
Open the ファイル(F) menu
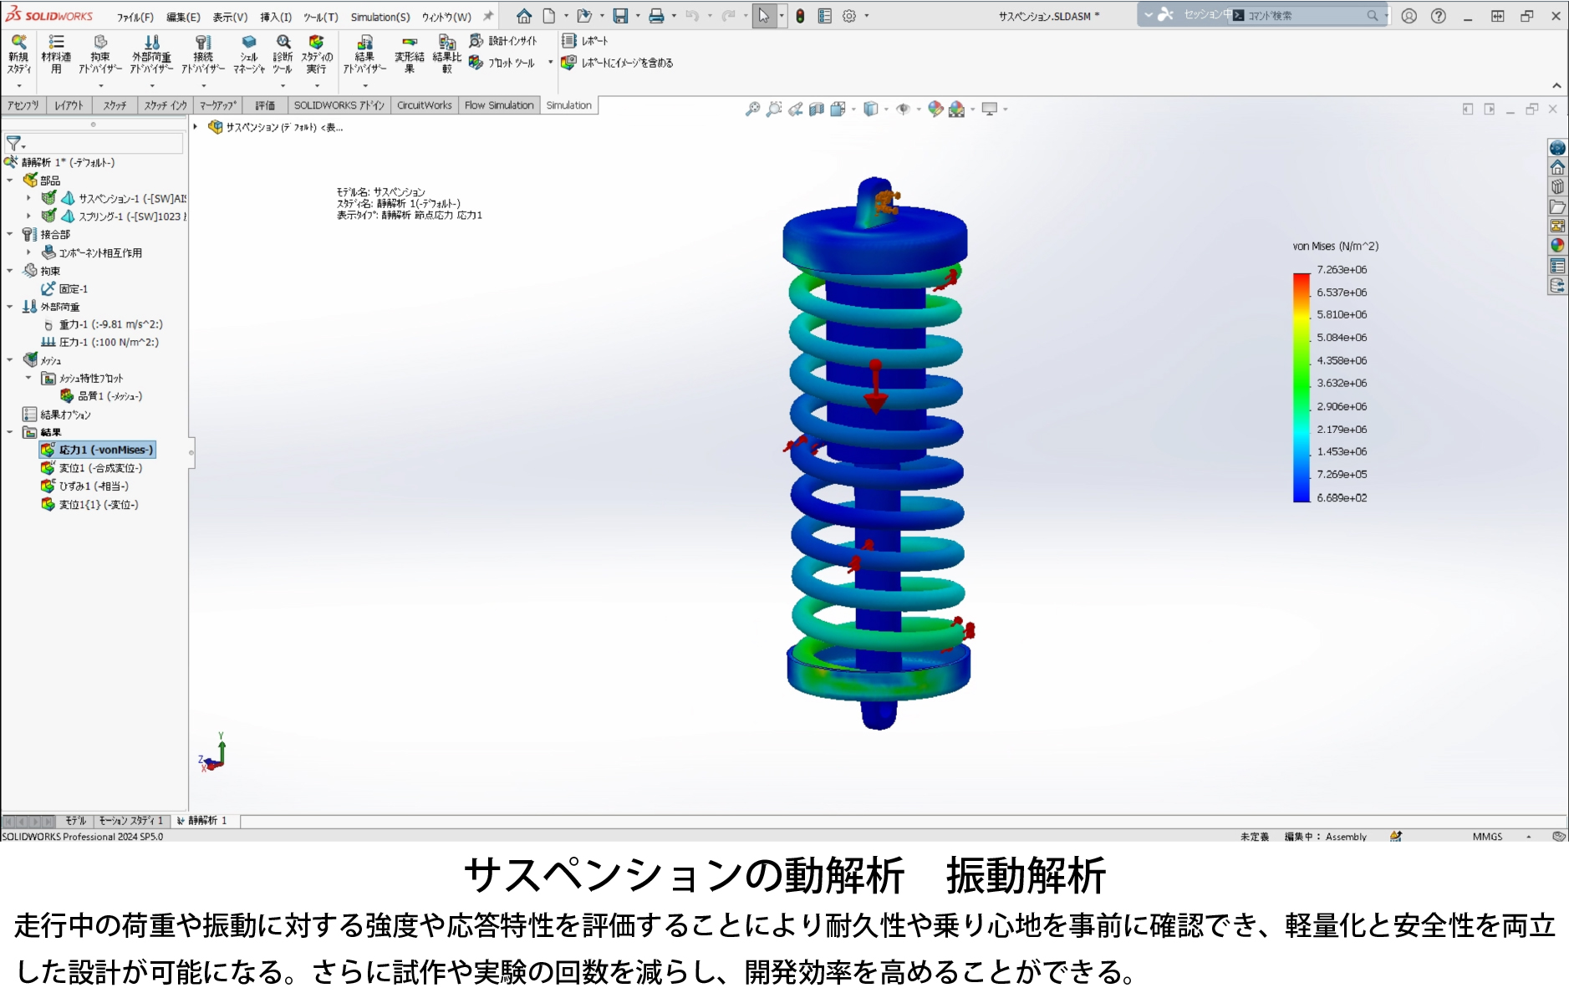tap(135, 17)
